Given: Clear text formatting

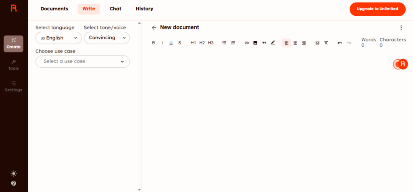Looking at the screenshot, I should click(x=326, y=43).
